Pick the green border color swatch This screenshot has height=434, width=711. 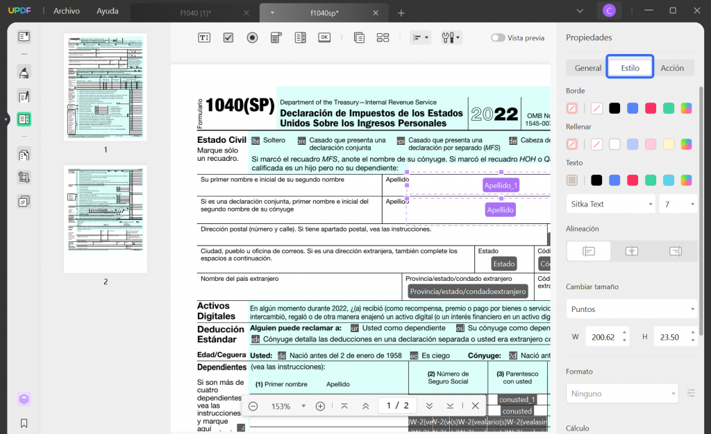click(x=668, y=108)
